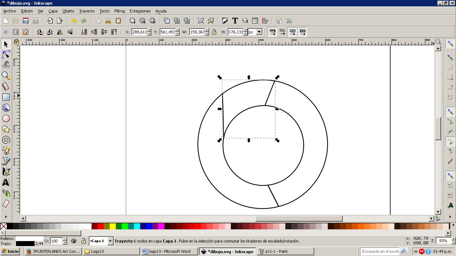Viewport: 456px width, 256px height.
Task: Save the document with the floppy icon
Action: point(26,21)
